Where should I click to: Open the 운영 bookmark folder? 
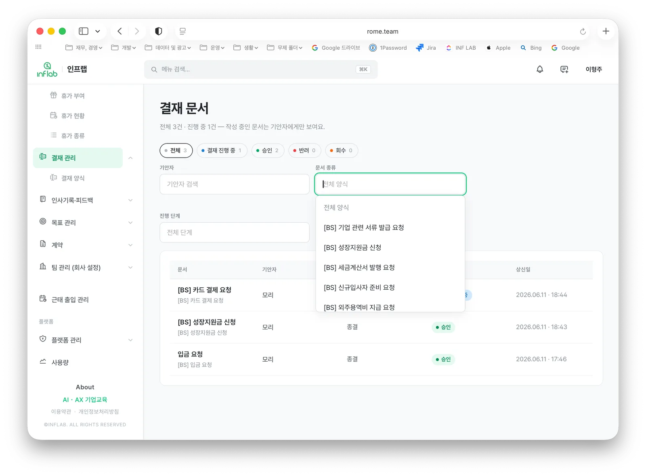pos(212,48)
